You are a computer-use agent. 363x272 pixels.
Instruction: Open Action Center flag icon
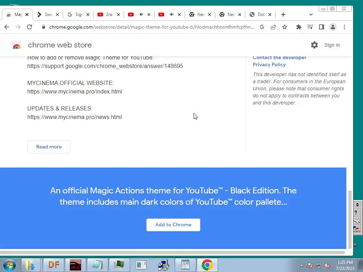pyautogui.click(x=310, y=266)
